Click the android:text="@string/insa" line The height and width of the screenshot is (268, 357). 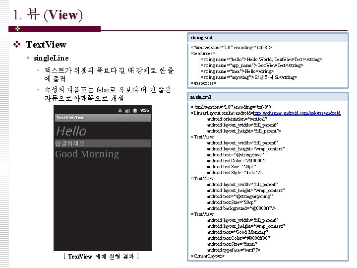coord(236,155)
